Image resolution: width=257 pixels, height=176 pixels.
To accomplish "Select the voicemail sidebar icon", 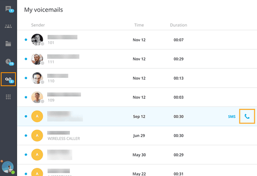I will [8, 79].
